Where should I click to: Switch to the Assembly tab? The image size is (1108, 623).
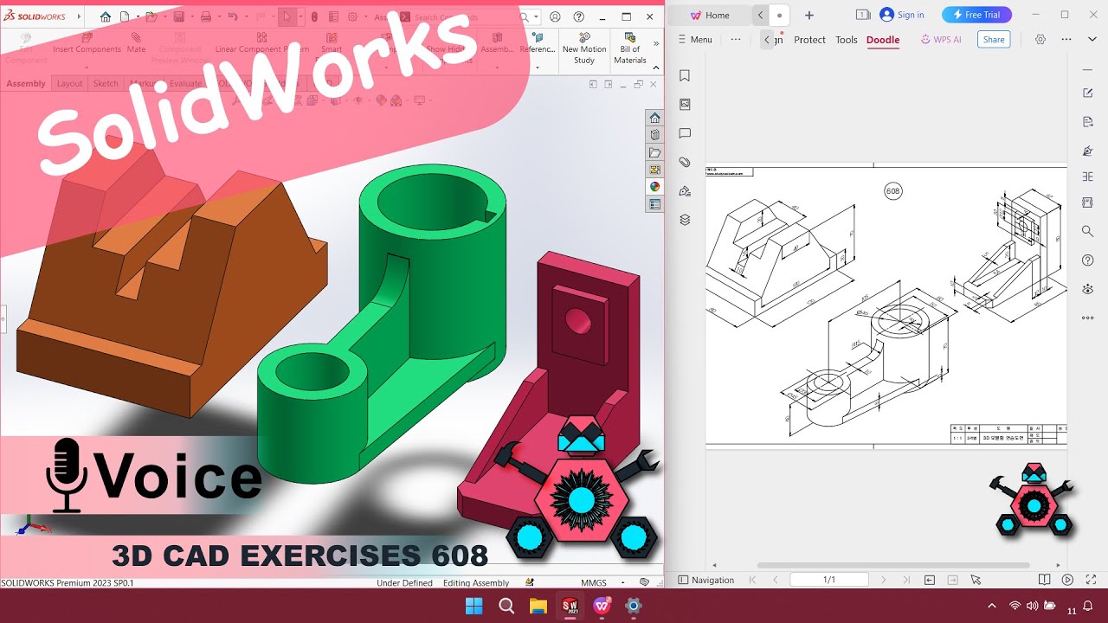point(26,84)
